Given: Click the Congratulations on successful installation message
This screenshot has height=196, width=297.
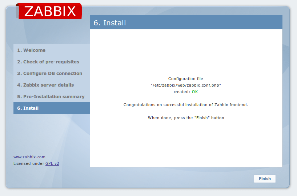Looking at the screenshot, I should point(186,105).
